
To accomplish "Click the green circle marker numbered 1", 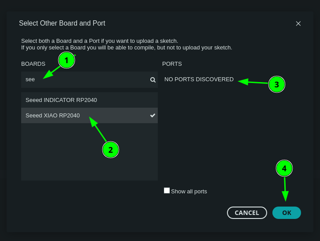I will click(x=67, y=60).
